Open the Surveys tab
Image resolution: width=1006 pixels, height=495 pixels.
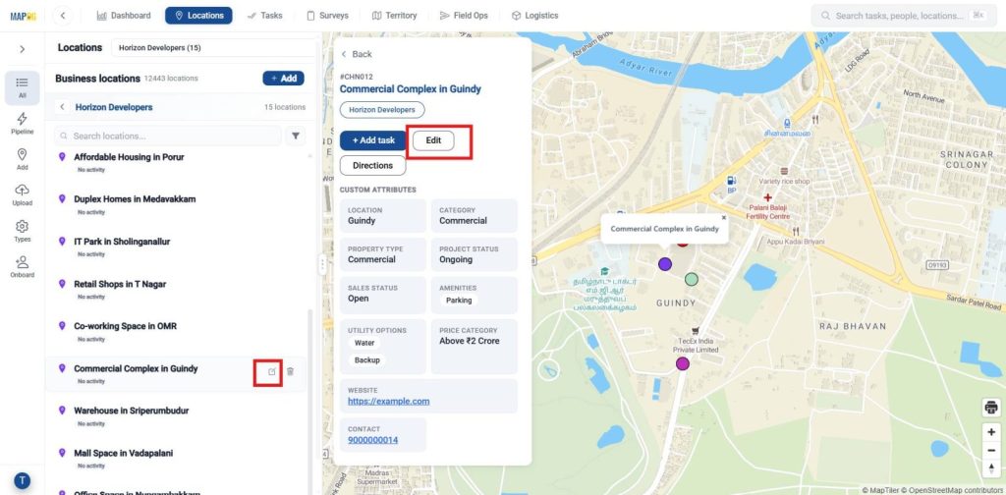[x=327, y=16]
